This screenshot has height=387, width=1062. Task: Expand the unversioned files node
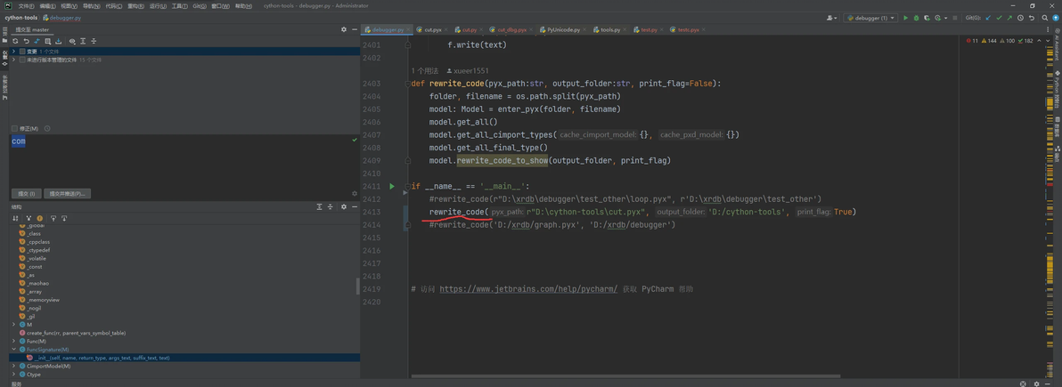(x=13, y=60)
